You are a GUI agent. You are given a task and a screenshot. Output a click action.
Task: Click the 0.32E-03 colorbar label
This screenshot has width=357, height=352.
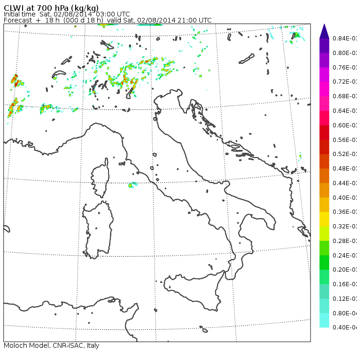[x=345, y=226]
